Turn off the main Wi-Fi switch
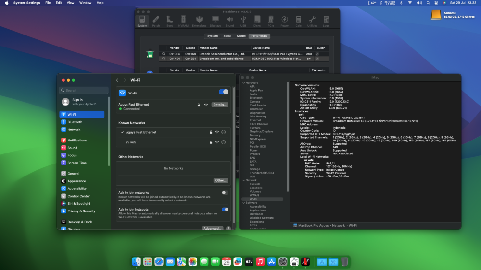Viewport: 481px width, 270px height. click(224, 92)
